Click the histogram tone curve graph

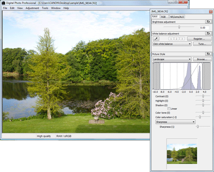point(182,76)
